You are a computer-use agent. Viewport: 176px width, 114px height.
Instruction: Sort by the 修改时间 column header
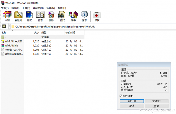(x=74, y=33)
